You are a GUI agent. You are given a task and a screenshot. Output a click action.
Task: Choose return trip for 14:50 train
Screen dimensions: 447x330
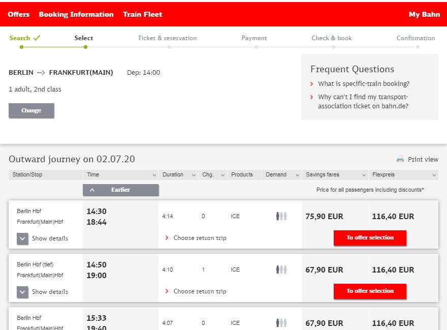tap(199, 291)
